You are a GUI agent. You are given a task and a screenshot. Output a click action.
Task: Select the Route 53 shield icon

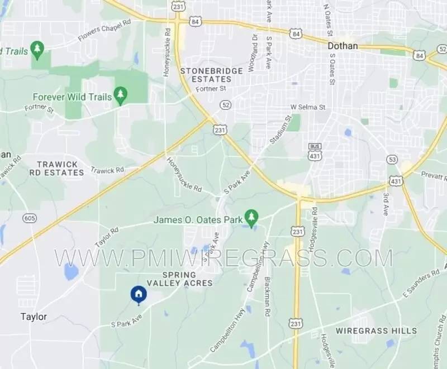click(x=392, y=160)
